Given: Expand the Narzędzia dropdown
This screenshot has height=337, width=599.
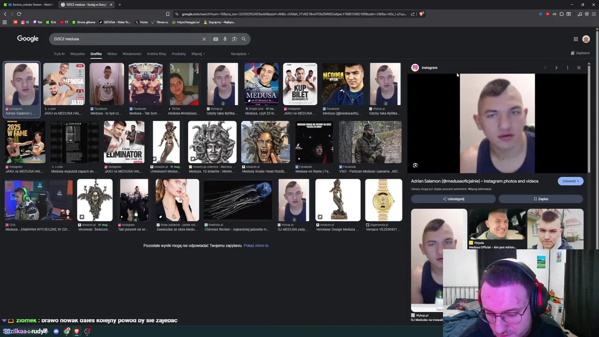Looking at the screenshot, I should click(240, 54).
